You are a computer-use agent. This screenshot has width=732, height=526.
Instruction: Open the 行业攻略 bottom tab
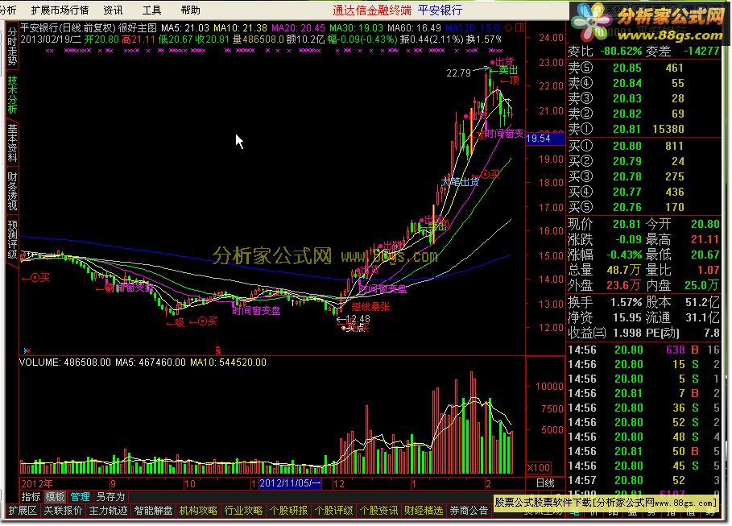(244, 511)
